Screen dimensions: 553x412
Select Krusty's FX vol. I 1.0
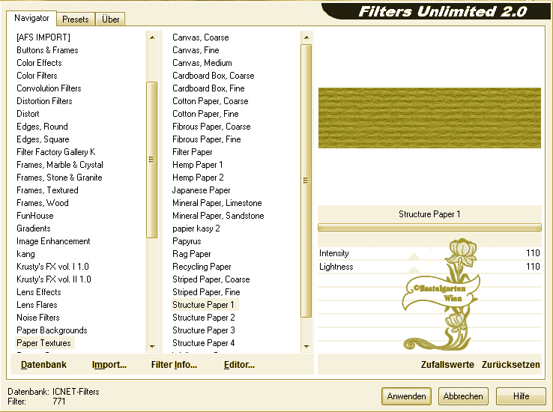click(x=52, y=267)
